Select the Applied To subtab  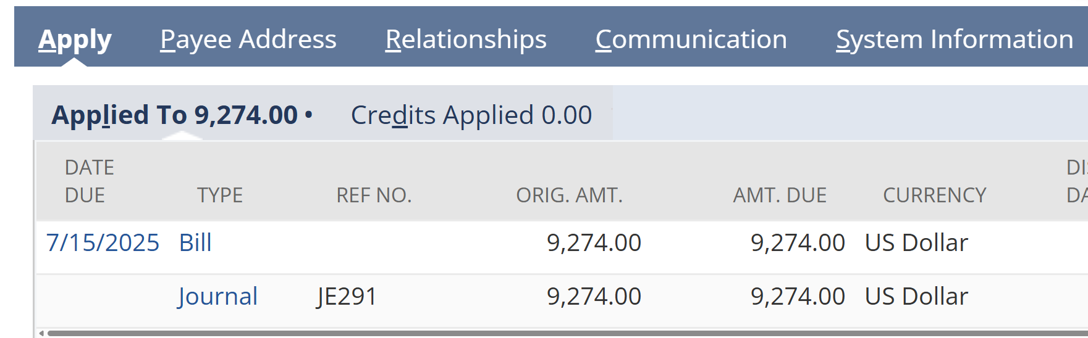click(175, 115)
